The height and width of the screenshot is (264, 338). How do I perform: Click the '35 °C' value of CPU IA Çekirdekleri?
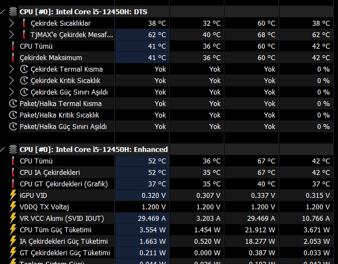point(212,173)
